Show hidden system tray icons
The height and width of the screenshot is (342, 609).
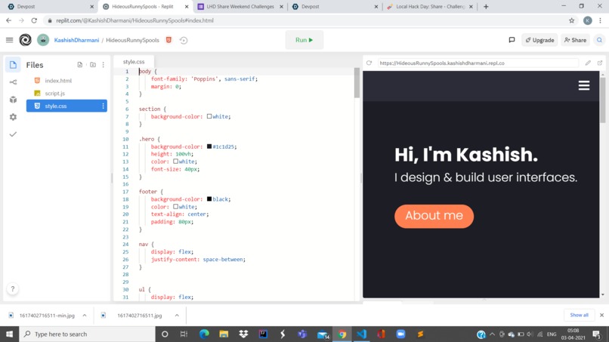(x=492, y=334)
